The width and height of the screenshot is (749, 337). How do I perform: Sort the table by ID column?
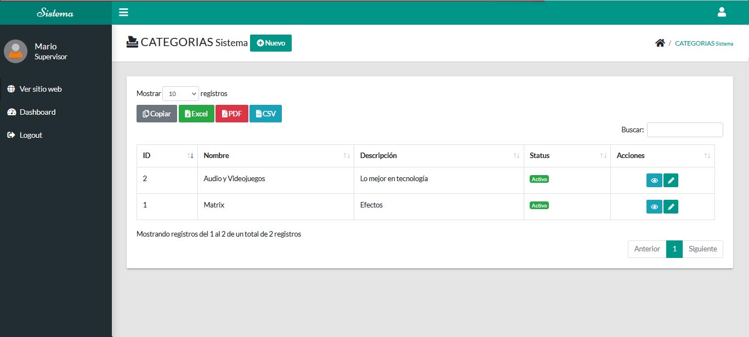click(x=167, y=156)
